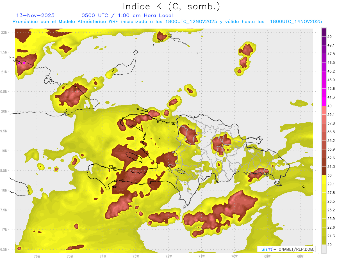Click the longitude label '73W'
Image resolution: width=337 pixels, height=260 pixels.
135,256
